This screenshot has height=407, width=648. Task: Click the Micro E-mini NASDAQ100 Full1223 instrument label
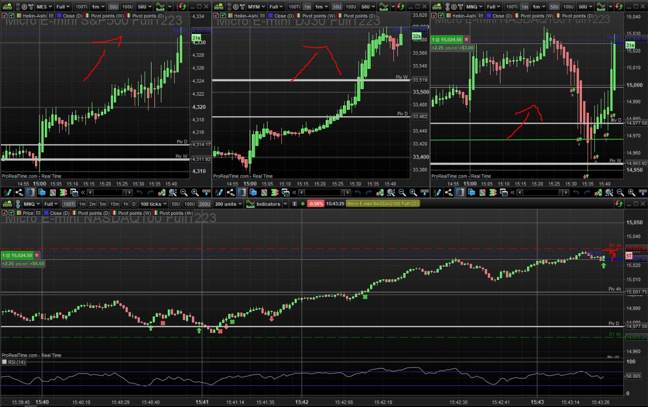pos(383,204)
